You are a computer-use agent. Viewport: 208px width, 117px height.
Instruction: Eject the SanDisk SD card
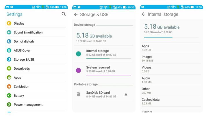[x=126, y=94]
